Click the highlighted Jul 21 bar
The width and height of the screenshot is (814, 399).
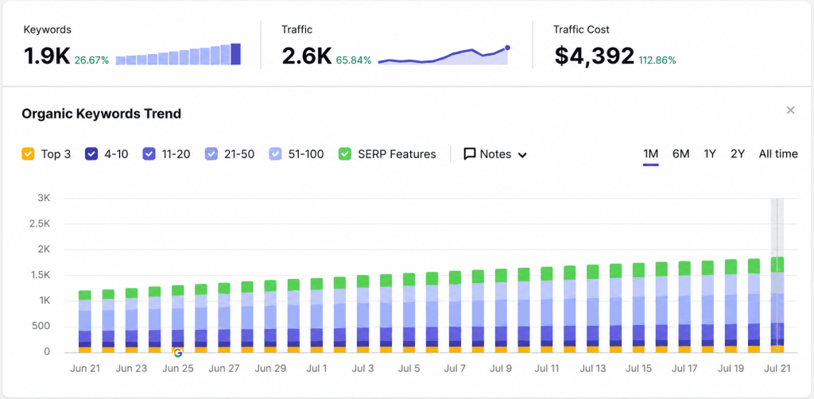777,304
